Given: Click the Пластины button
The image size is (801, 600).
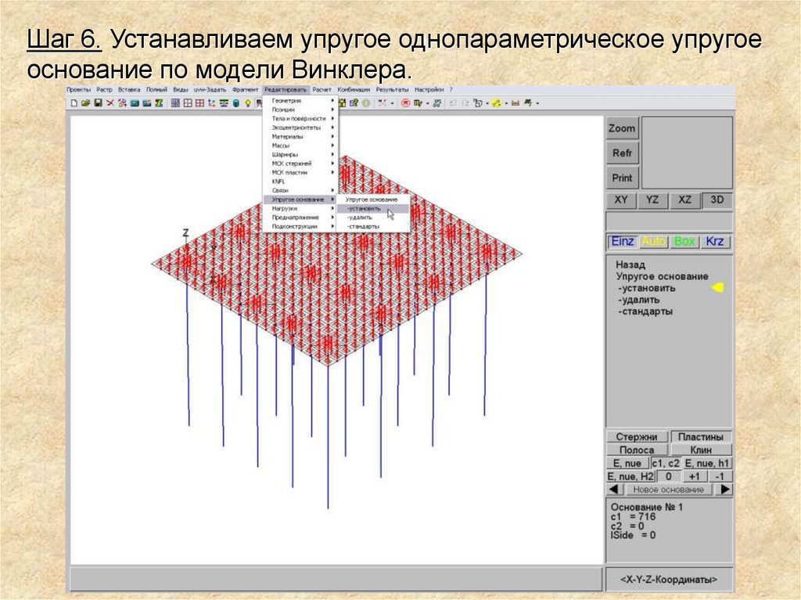Looking at the screenshot, I should point(700,437).
